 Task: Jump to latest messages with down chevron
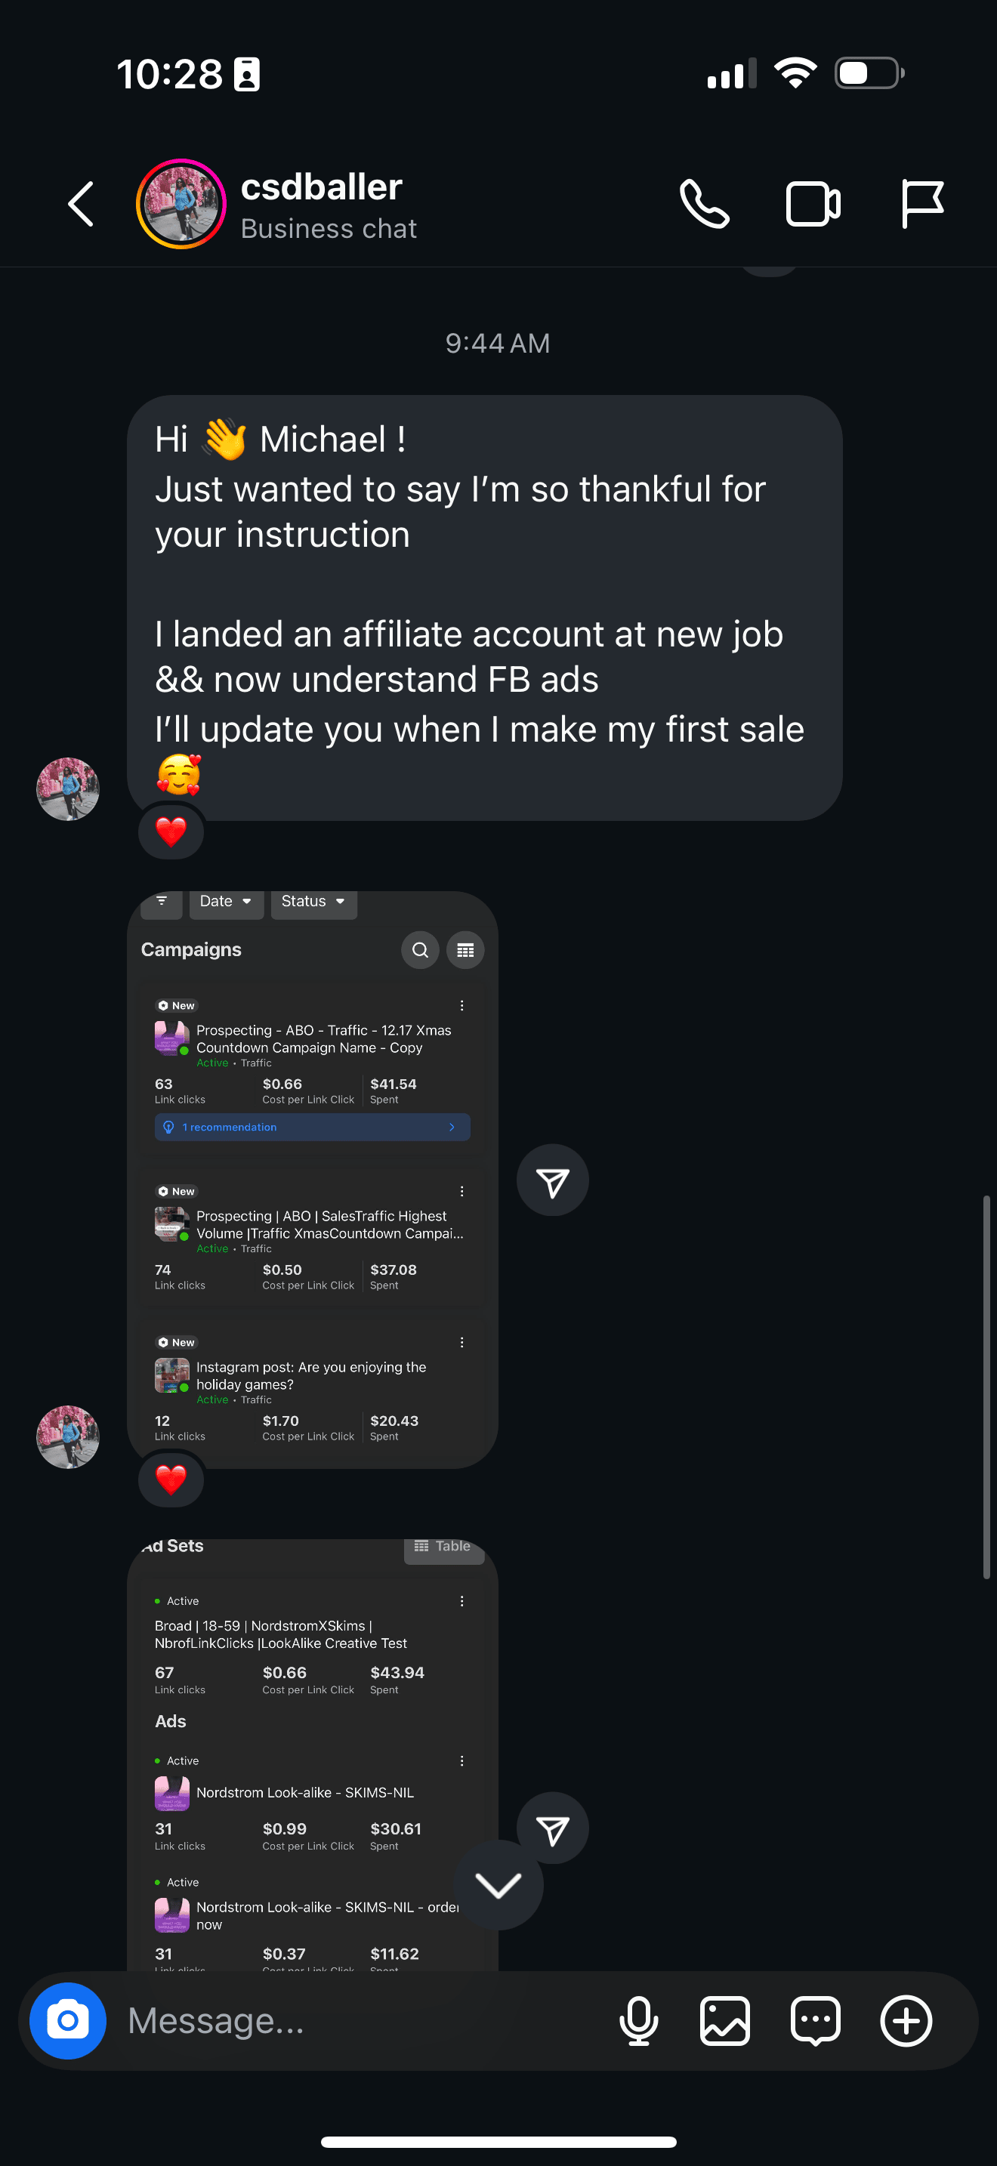tap(498, 1885)
